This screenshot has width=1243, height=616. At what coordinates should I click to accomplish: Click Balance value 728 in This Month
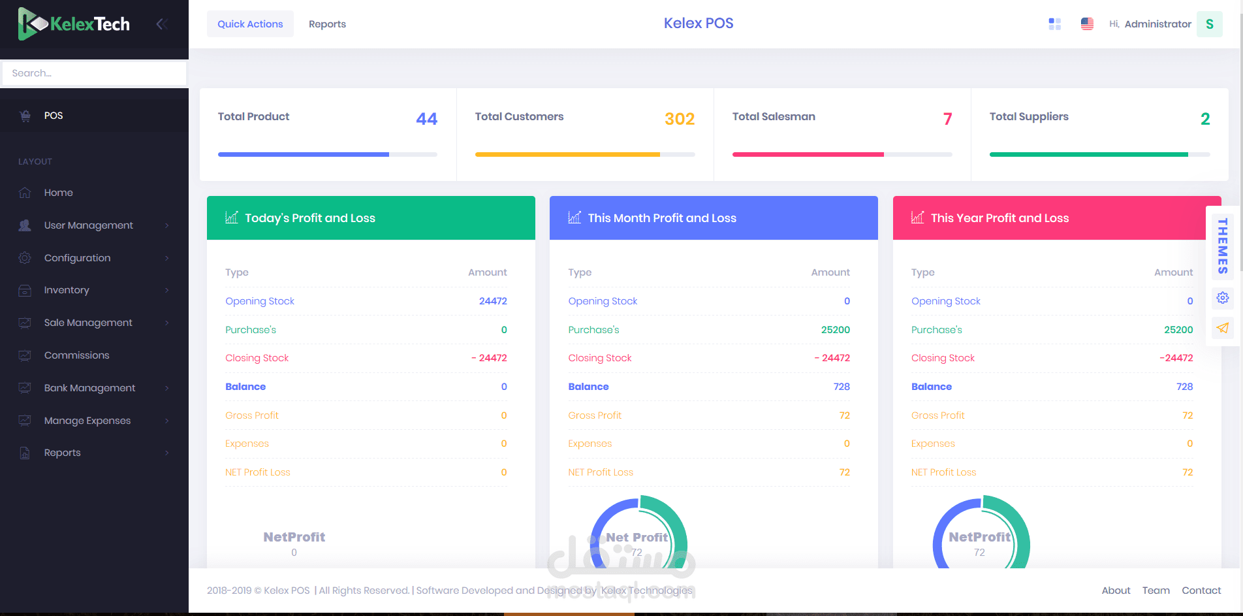pos(842,387)
